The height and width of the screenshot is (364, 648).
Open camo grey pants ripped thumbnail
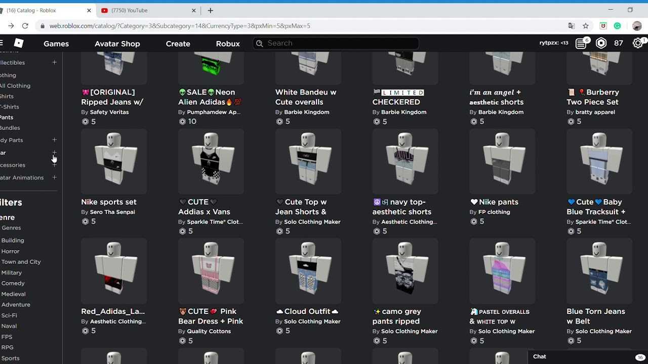point(406,271)
